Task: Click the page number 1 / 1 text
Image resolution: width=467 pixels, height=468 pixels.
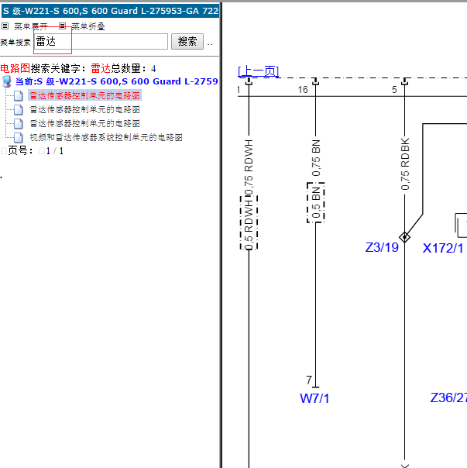Action: click(55, 151)
